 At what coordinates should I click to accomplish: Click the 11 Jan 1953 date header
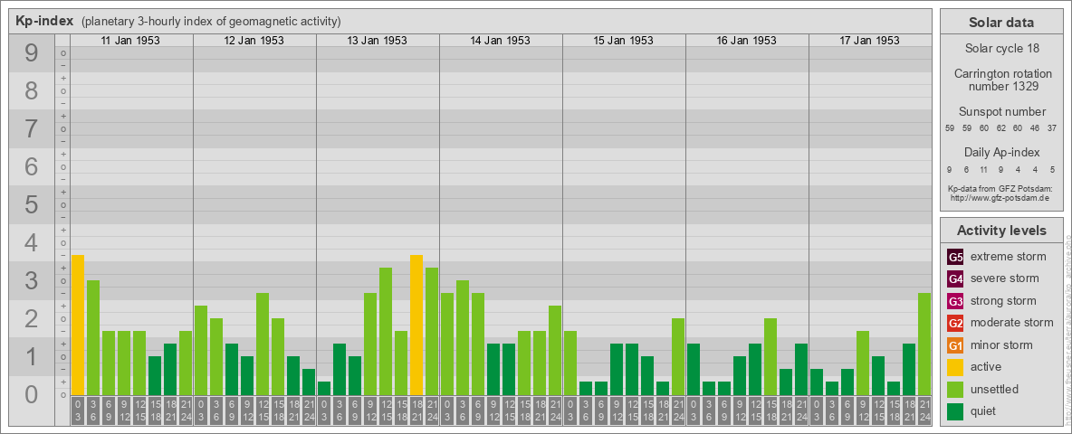click(130, 41)
